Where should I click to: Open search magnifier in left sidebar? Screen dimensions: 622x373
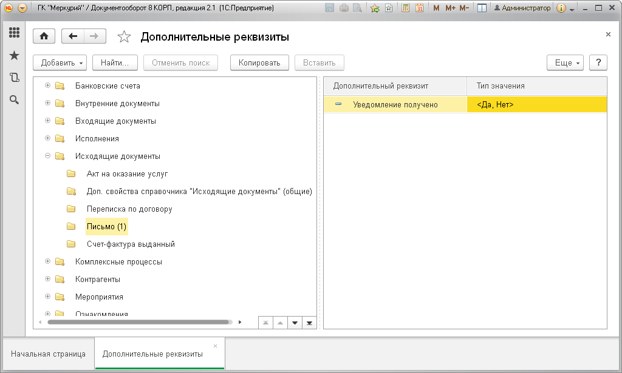pos(15,100)
